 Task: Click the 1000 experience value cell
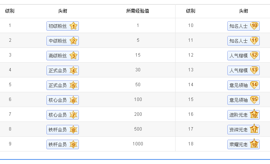138,144
